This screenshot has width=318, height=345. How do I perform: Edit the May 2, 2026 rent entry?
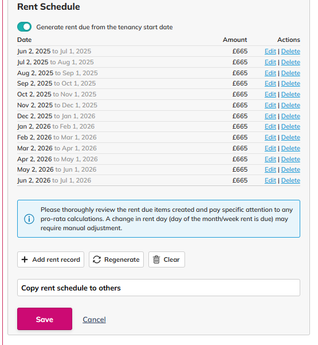pos(270,170)
